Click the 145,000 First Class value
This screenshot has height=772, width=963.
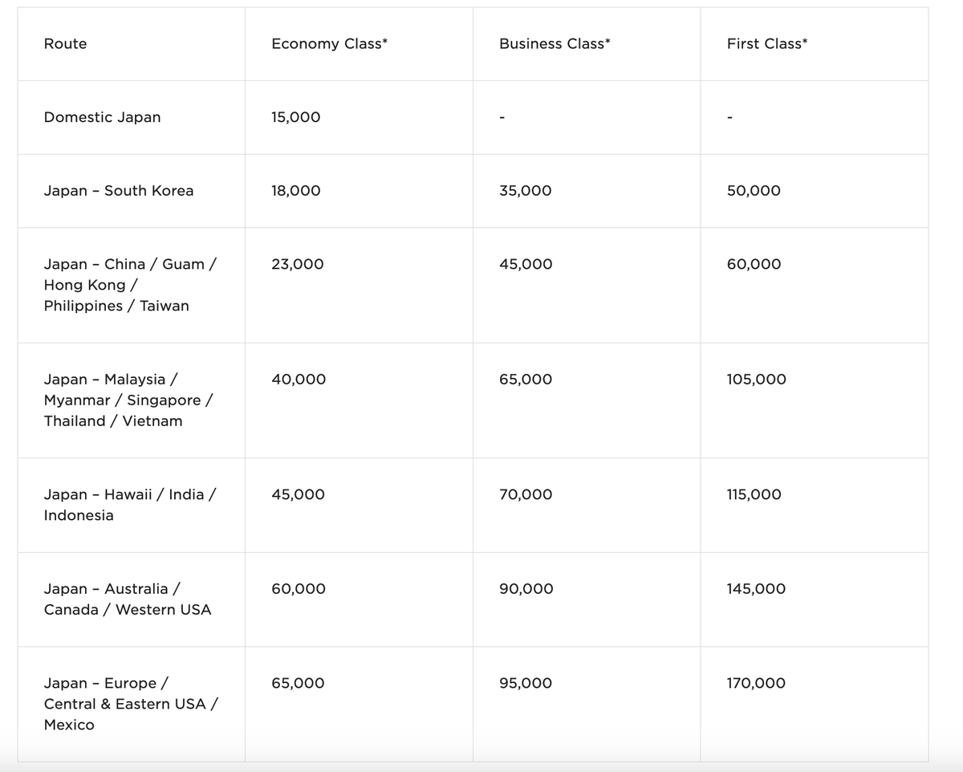(x=756, y=589)
